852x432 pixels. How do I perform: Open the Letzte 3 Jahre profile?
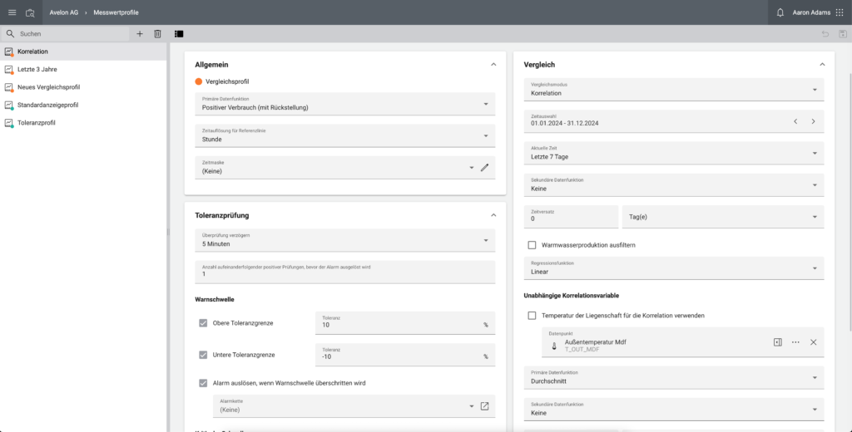coord(37,69)
